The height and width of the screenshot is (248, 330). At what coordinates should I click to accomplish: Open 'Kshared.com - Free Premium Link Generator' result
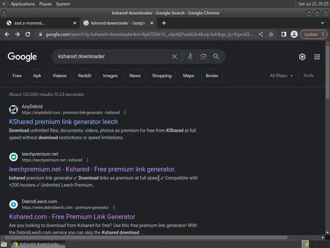(72, 217)
